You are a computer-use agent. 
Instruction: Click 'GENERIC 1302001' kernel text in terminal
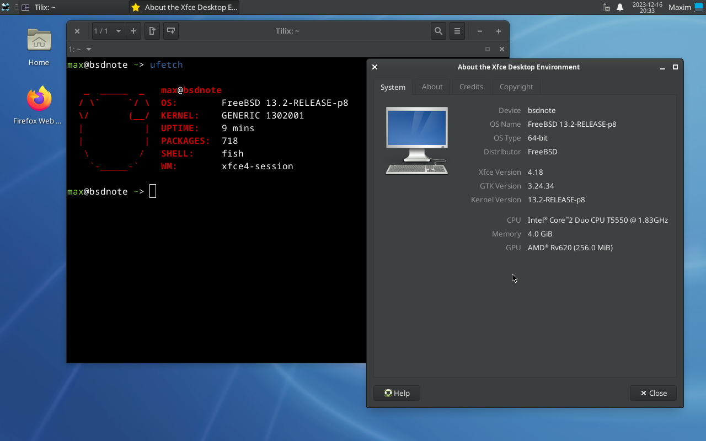[263, 116]
